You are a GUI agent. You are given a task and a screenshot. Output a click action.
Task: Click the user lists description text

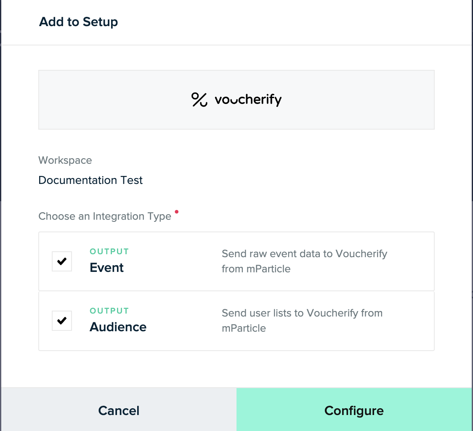pyautogui.click(x=302, y=320)
